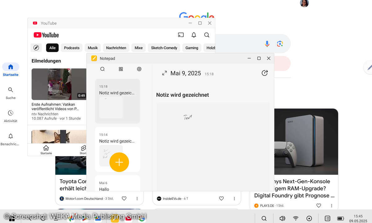Select the Musik filter chip

93,48
